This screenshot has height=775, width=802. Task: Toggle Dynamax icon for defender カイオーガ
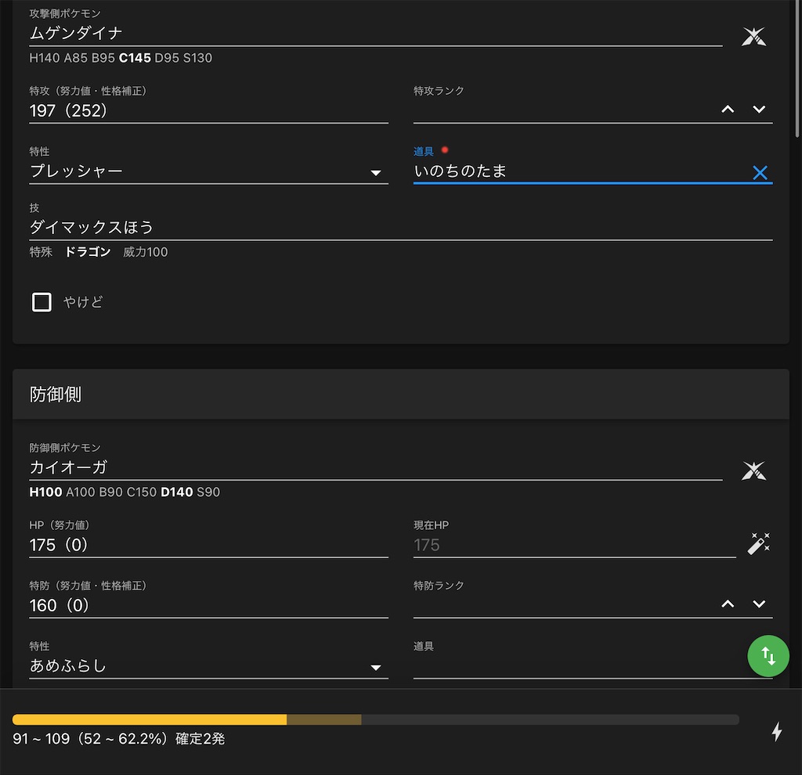pos(753,470)
